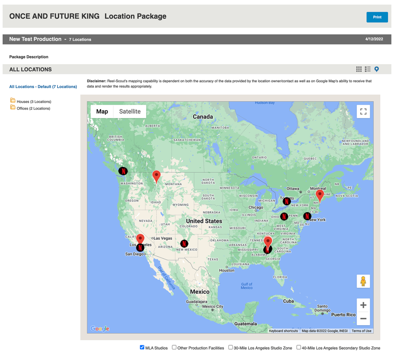Click the Houston map label
Screen dimensions: 394x356
click(x=227, y=270)
